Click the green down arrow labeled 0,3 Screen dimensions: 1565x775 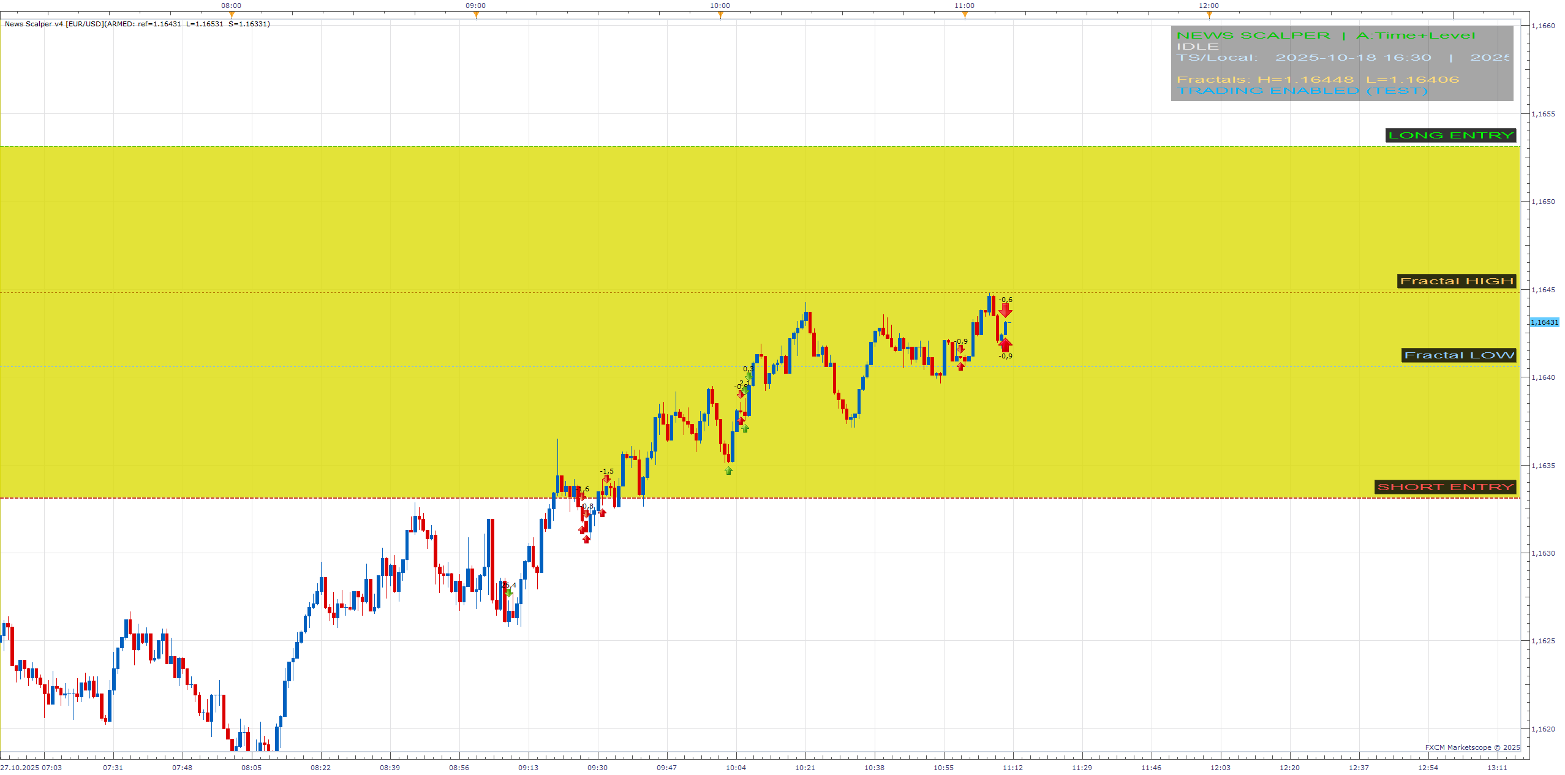[x=749, y=376]
